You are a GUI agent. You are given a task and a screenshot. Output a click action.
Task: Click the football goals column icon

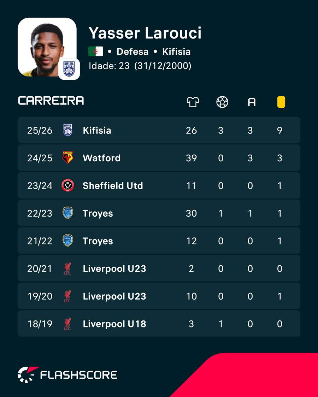tap(222, 102)
